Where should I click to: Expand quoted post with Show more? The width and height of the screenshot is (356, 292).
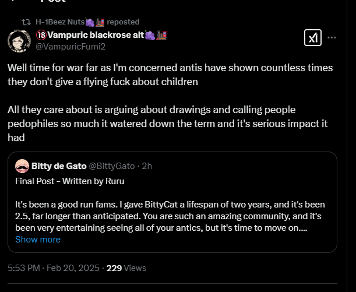pos(38,240)
